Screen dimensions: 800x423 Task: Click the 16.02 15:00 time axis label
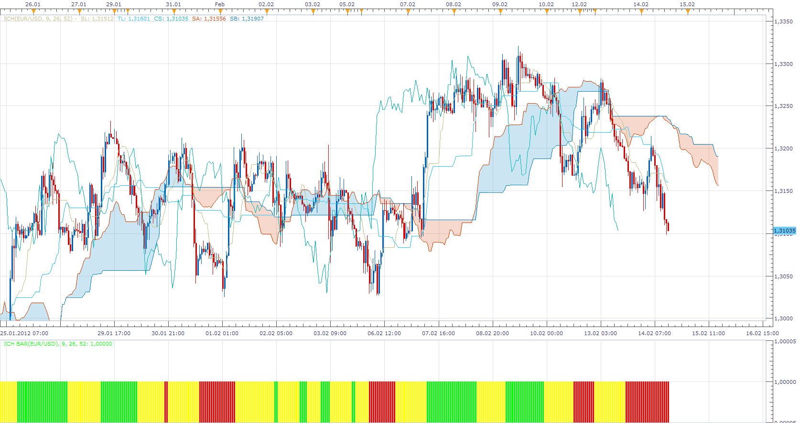click(762, 333)
